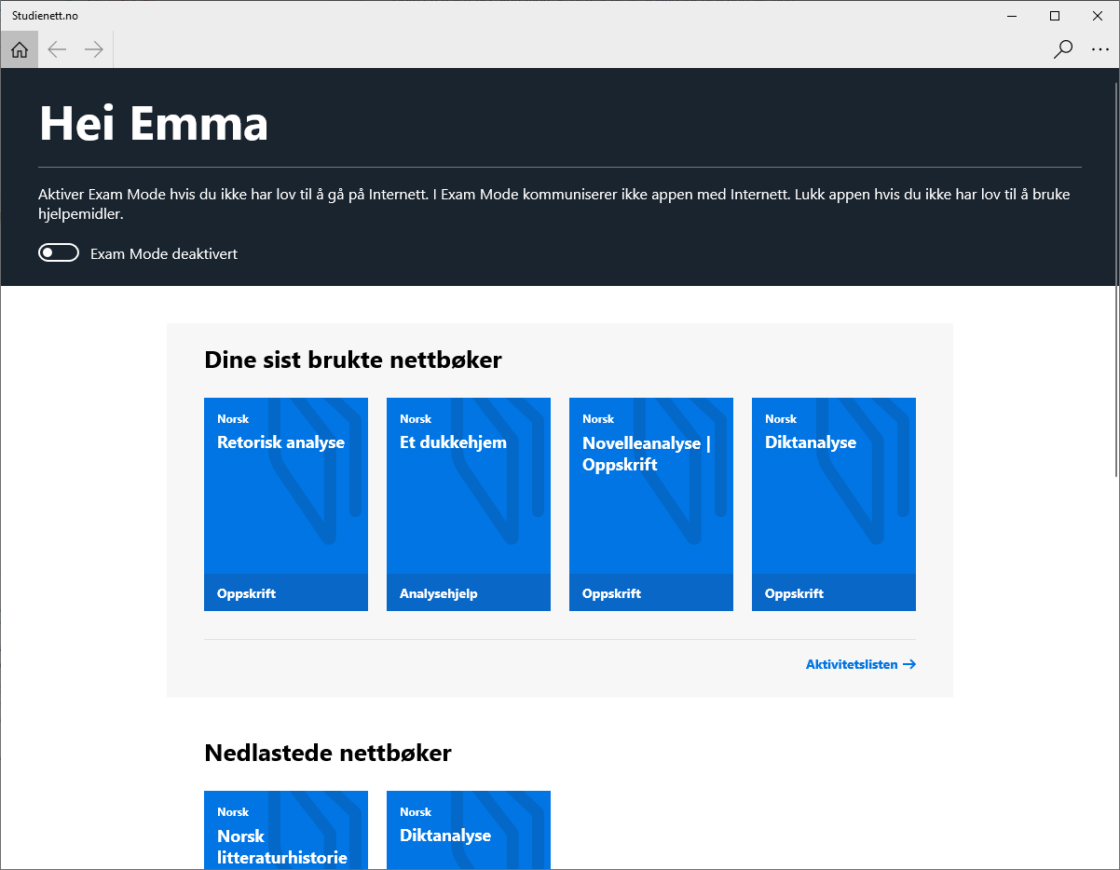Click the 'Nedlastede nettbøker' heading
The width and height of the screenshot is (1120, 870).
(328, 753)
